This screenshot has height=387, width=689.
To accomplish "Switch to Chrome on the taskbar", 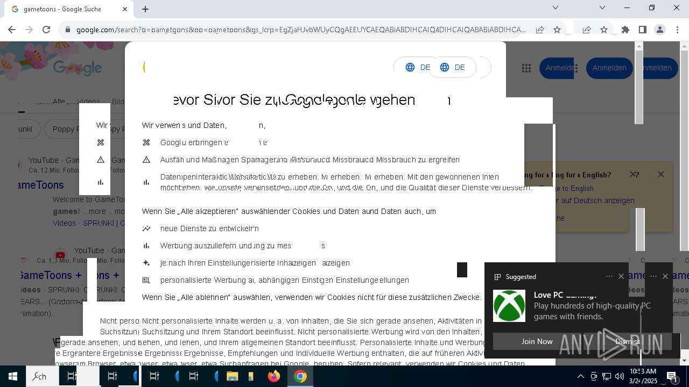I will point(300,376).
